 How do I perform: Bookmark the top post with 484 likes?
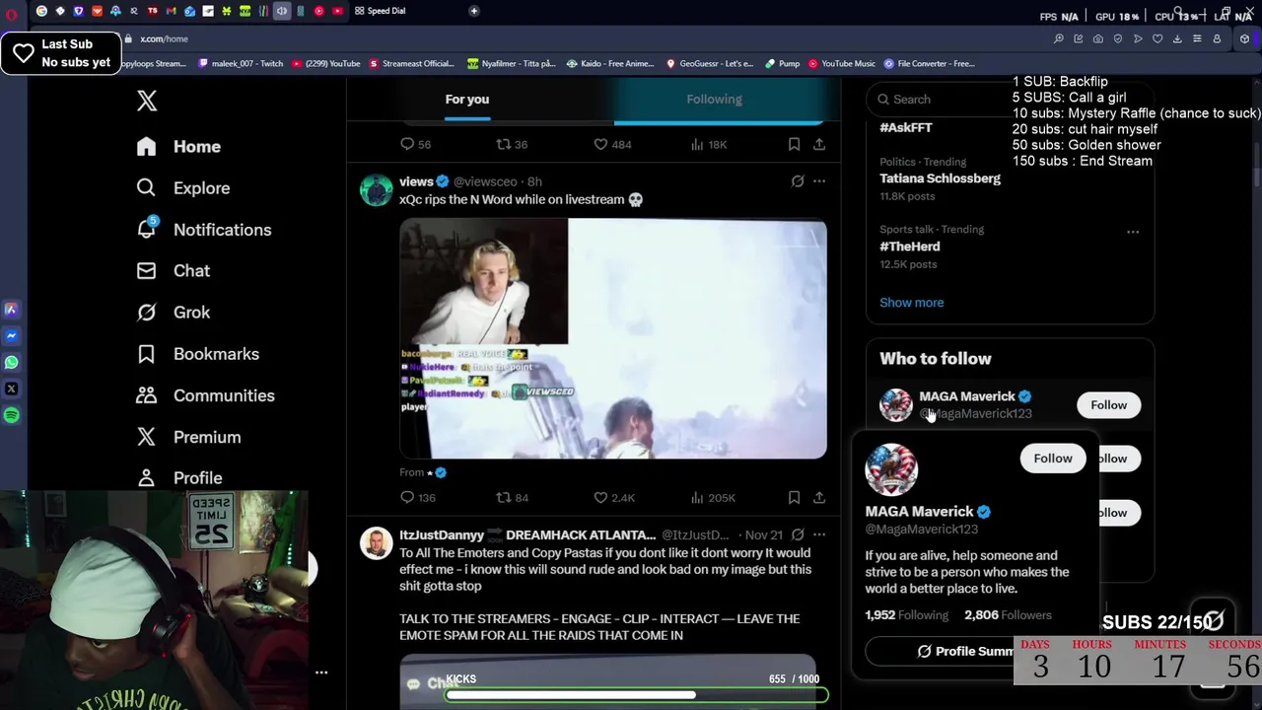click(x=794, y=144)
